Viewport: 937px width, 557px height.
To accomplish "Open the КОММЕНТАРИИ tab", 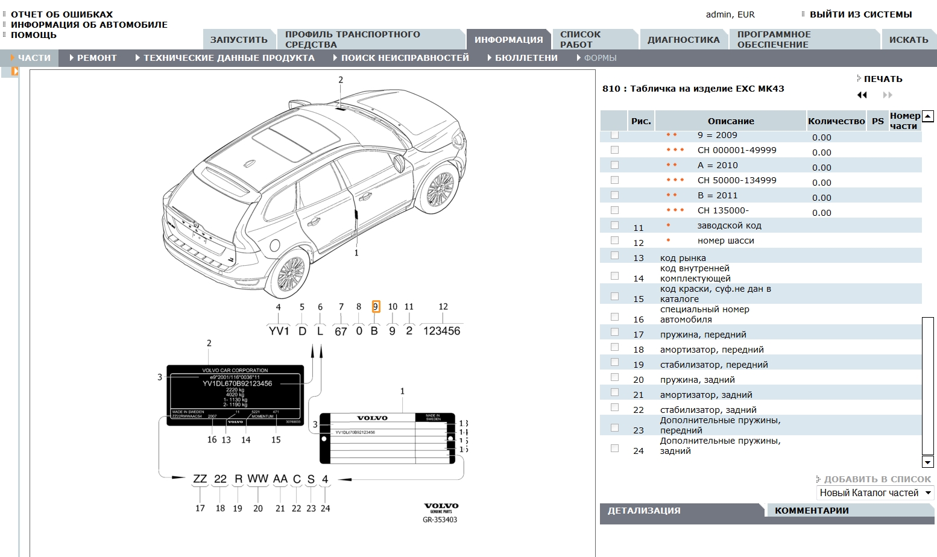I will click(812, 511).
